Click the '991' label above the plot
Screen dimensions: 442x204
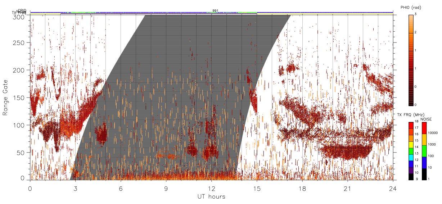pyautogui.click(x=215, y=10)
